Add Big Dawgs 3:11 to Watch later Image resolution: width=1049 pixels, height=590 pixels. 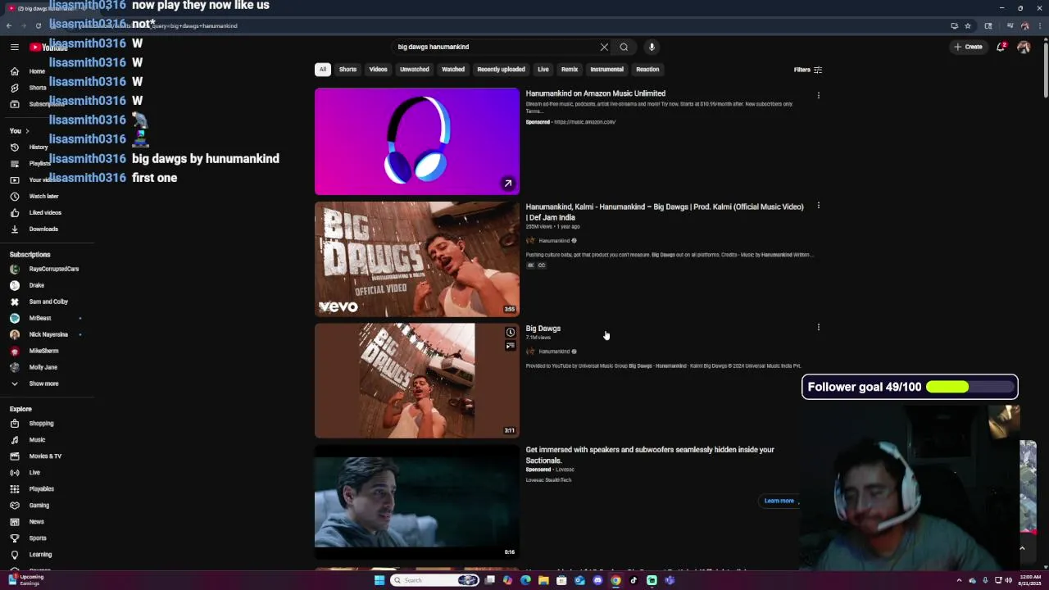click(510, 333)
